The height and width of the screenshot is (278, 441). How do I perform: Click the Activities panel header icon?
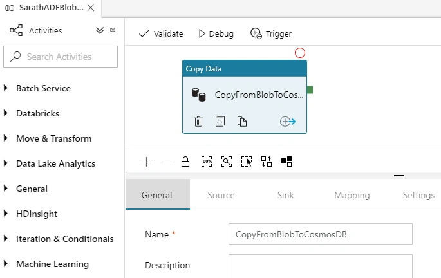coord(16,30)
